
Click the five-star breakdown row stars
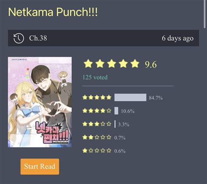[x=97, y=97]
